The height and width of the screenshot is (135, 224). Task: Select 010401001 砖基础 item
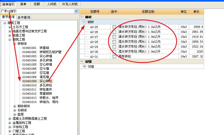(36, 48)
